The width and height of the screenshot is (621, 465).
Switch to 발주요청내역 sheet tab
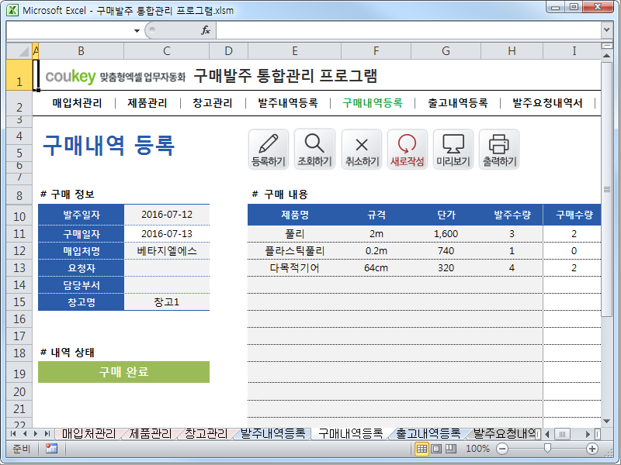504,434
